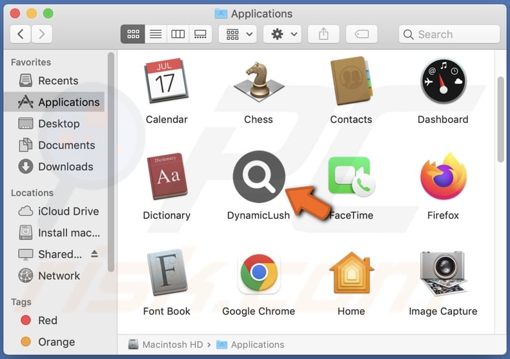Click the Locations section header
Screen dimensions: 510x359
pos(32,193)
